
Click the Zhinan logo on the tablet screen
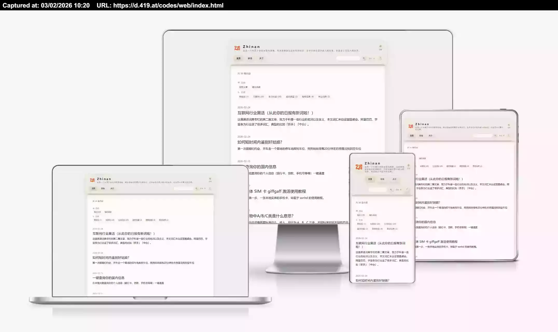click(x=411, y=126)
